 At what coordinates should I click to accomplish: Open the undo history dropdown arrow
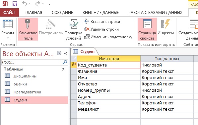pos(30,4)
